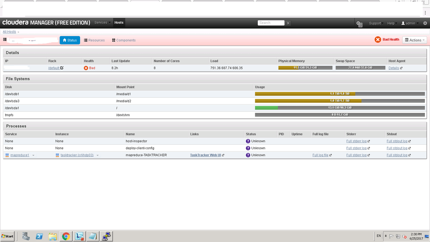This screenshot has width=430, height=242.
Task: Open the Support dropdown menu
Action: (376, 23)
